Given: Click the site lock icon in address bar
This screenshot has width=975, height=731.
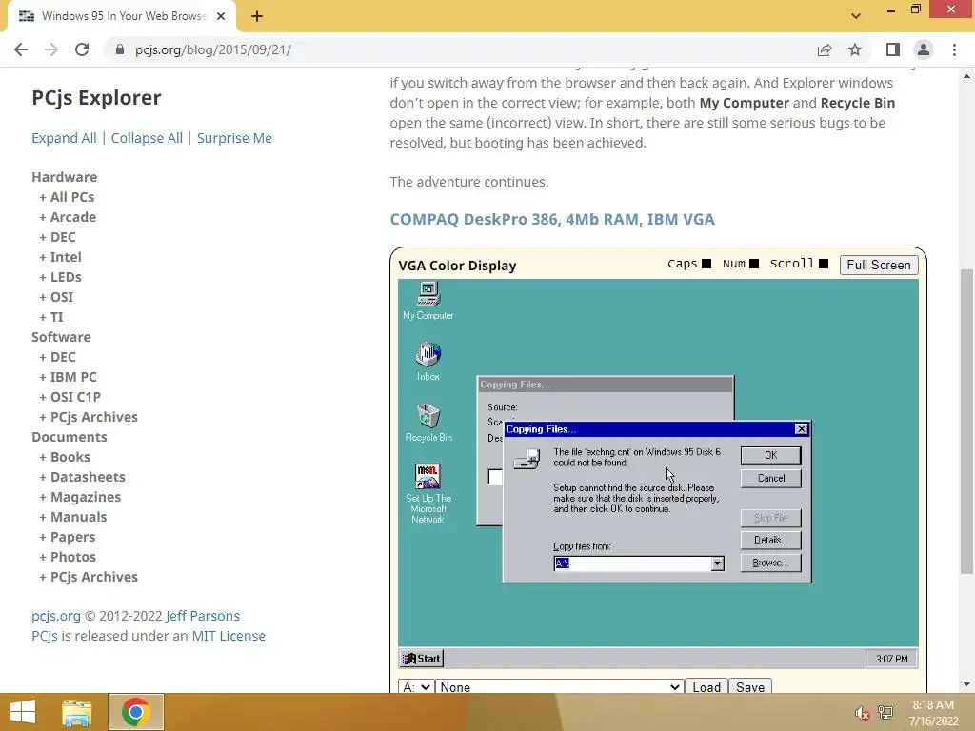Looking at the screenshot, I should click(x=120, y=49).
